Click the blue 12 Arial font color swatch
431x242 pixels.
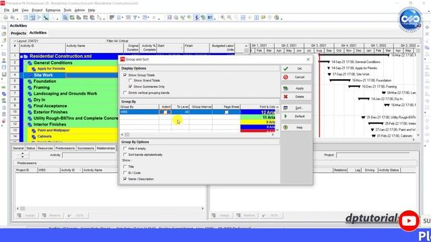[257, 112]
